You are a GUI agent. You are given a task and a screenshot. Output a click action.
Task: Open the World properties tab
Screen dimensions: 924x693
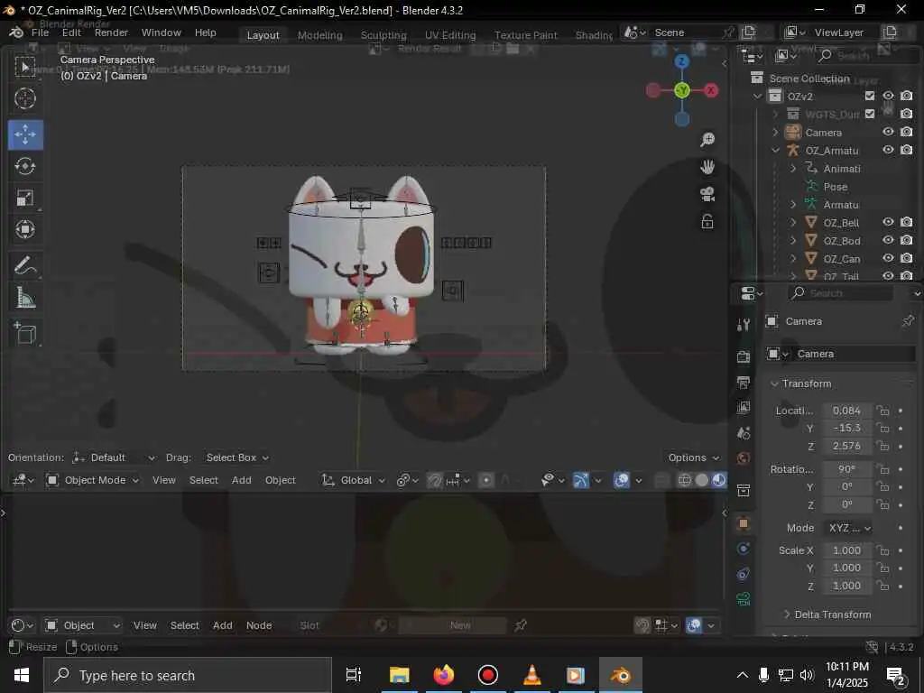(x=744, y=458)
